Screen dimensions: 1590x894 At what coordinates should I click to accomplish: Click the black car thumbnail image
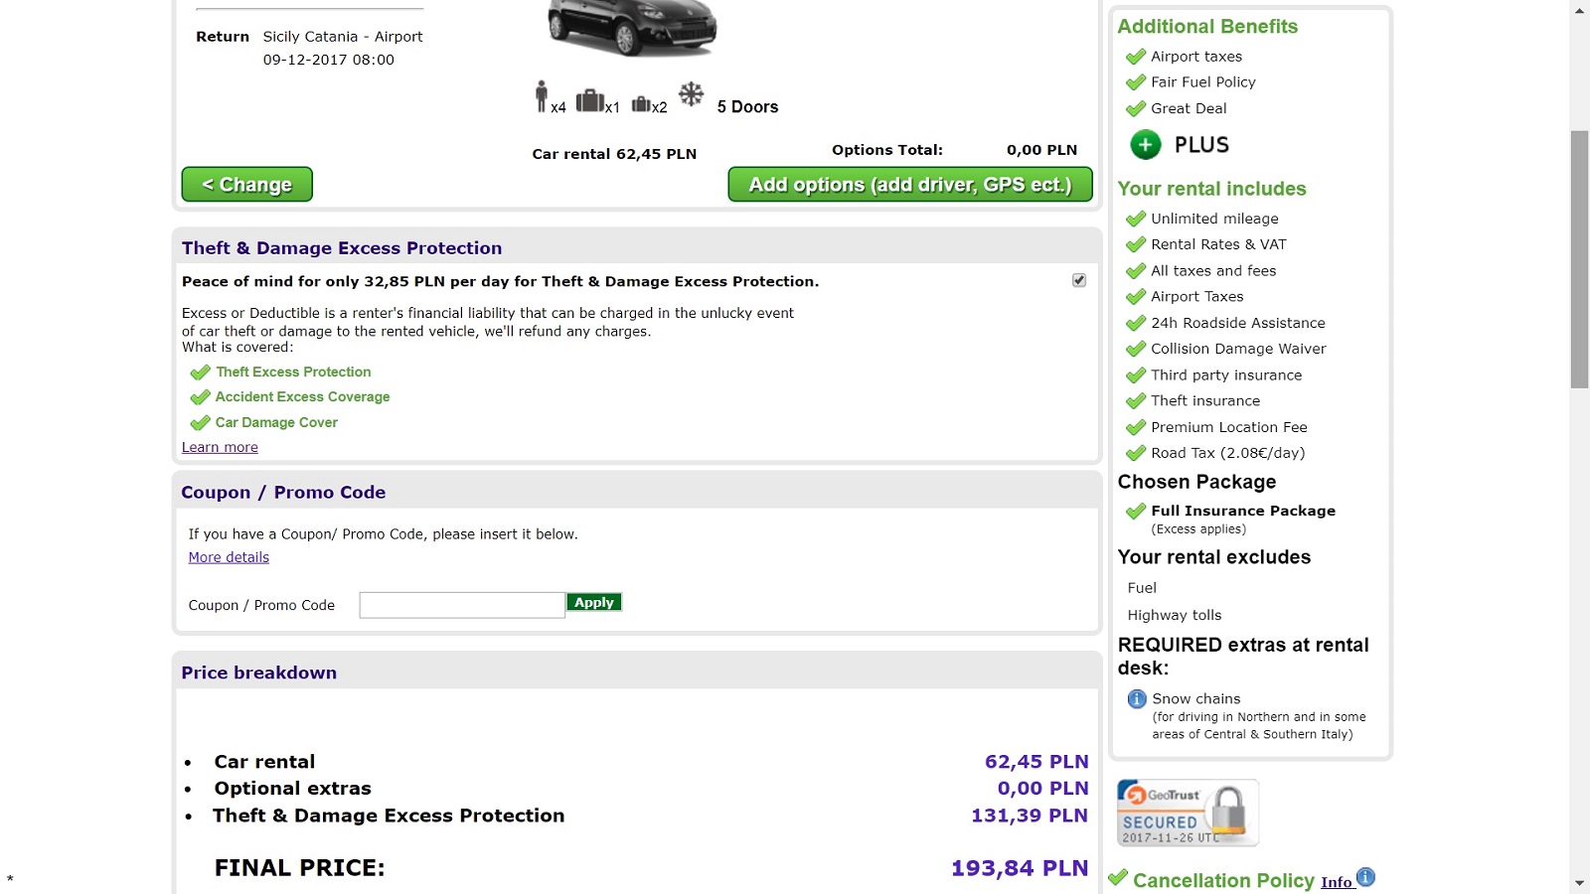tap(632, 28)
